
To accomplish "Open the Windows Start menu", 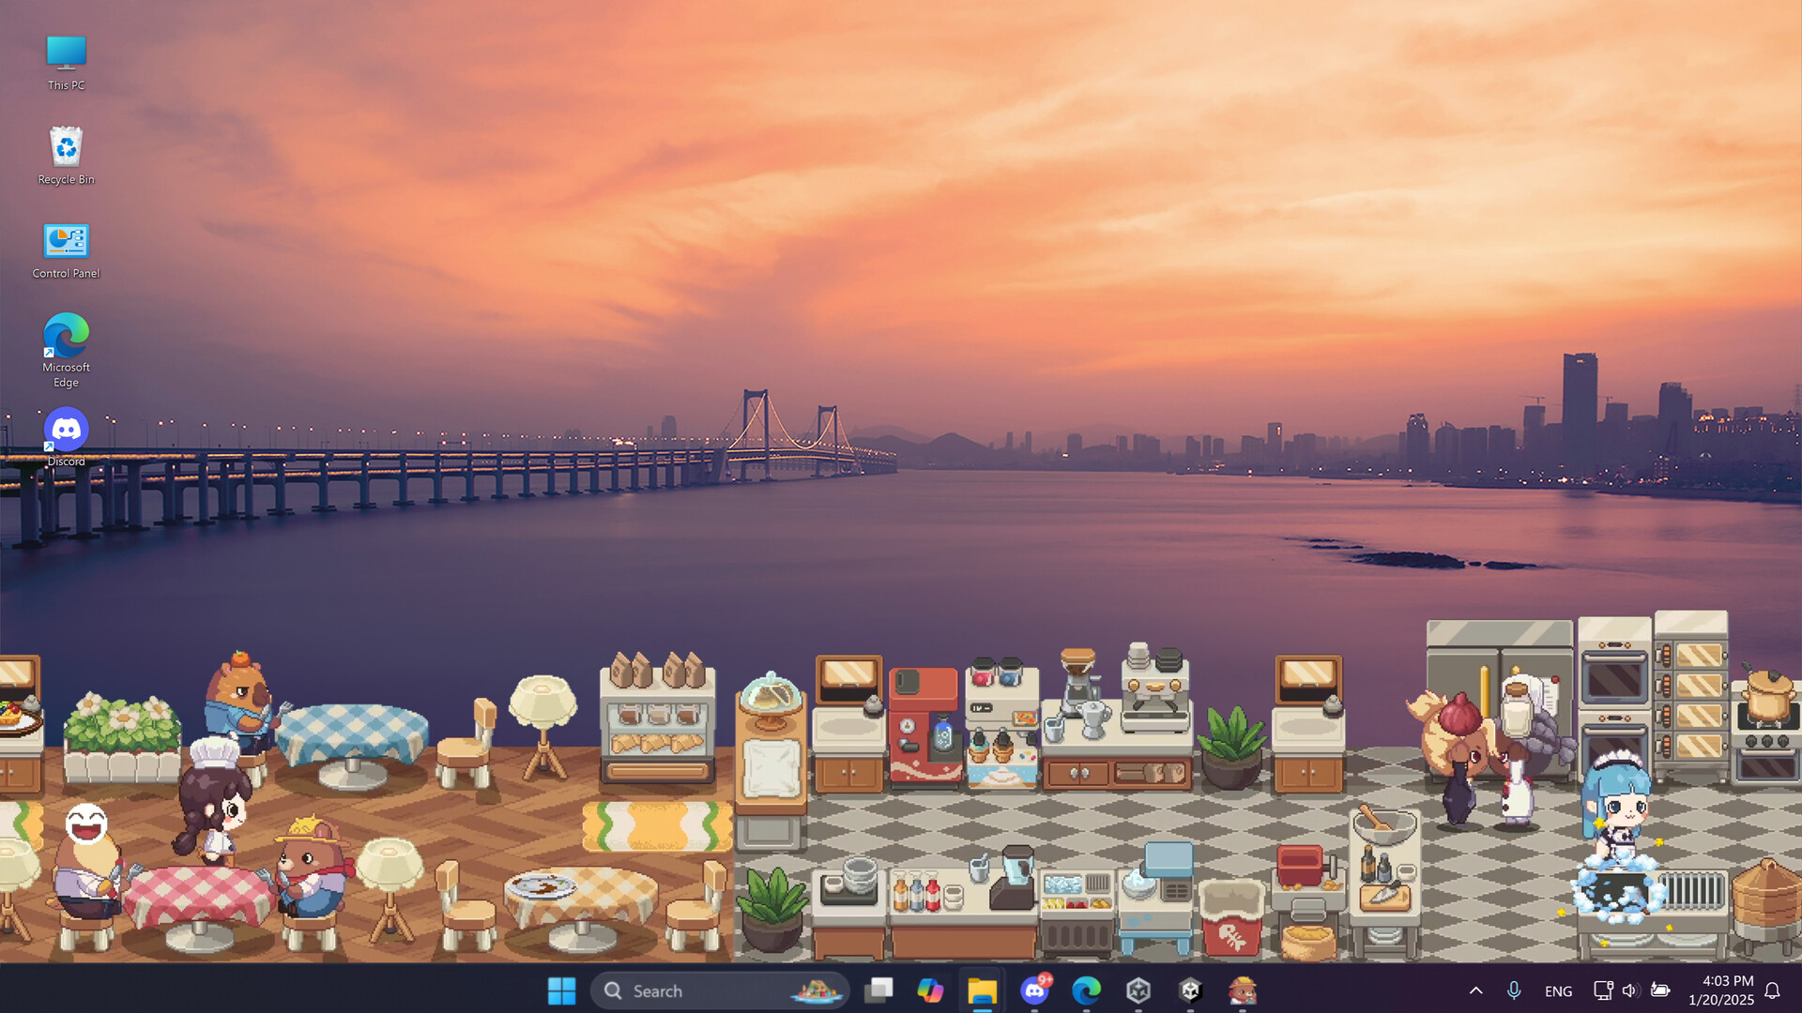I will click(561, 990).
